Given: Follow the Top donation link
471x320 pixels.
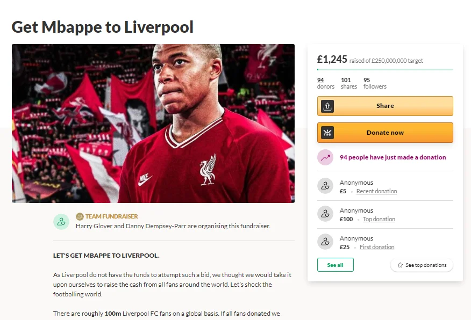Looking at the screenshot, I should (379, 219).
